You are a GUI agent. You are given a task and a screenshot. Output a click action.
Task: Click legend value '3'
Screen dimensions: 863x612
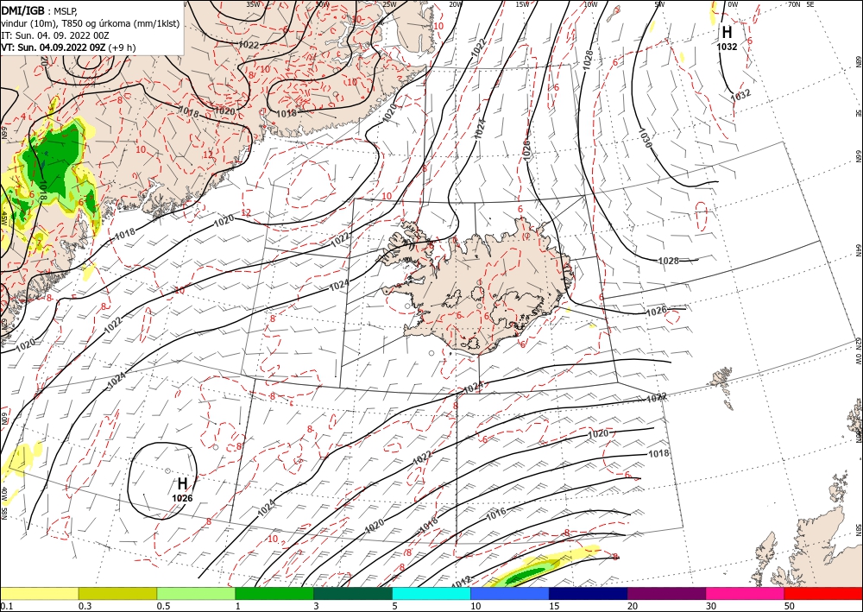(x=316, y=606)
